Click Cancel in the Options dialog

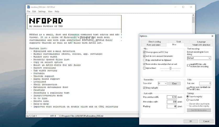pyautogui.click(x=206, y=121)
